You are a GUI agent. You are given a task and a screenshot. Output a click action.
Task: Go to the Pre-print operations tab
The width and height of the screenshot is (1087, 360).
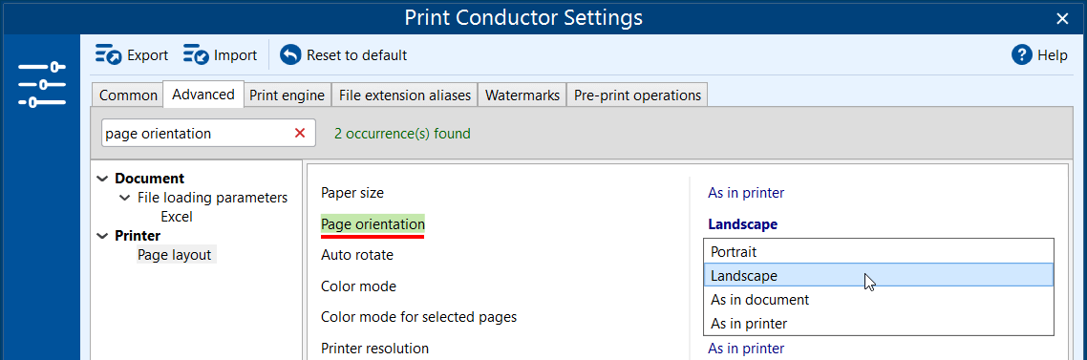[637, 95]
